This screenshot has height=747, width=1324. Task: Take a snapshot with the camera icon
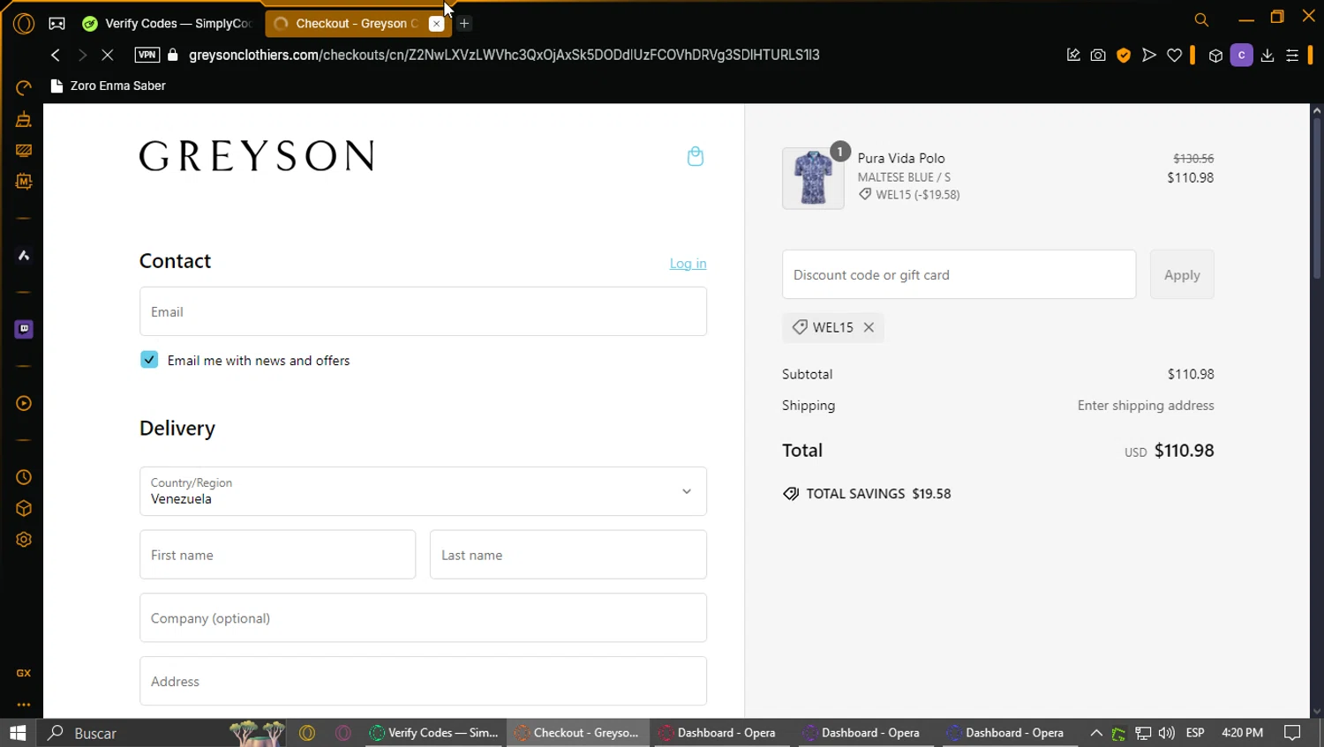click(1098, 55)
